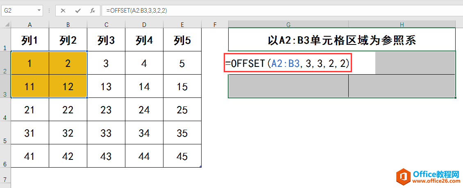Screen dimensions: 463x188
Task: Select row 7 header
Action: [5, 175]
